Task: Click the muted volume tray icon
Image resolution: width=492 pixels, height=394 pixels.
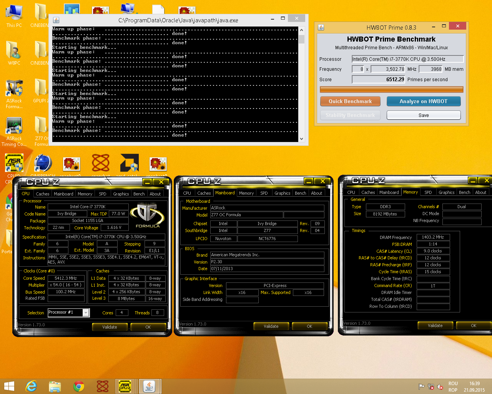Action: tap(440, 387)
